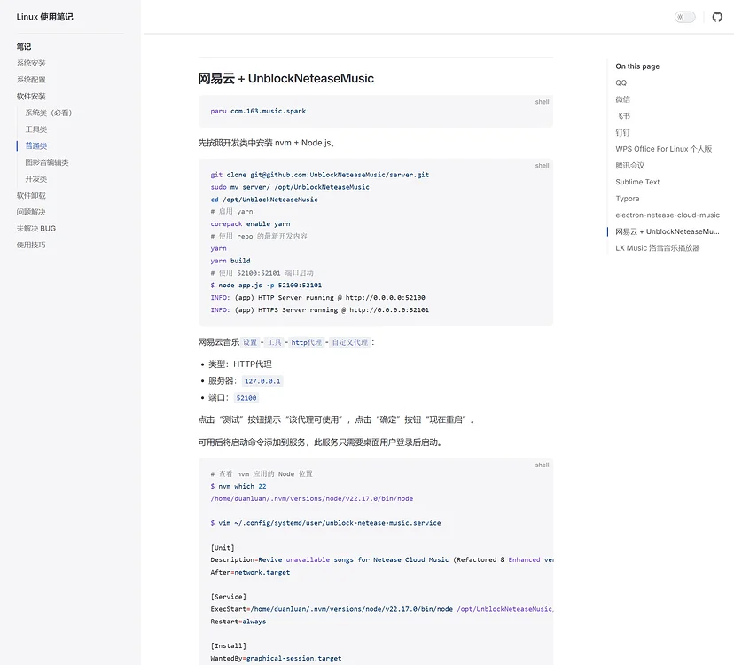Open the 系统类（必看）sidebar entry
The image size is (734, 665).
tap(49, 113)
